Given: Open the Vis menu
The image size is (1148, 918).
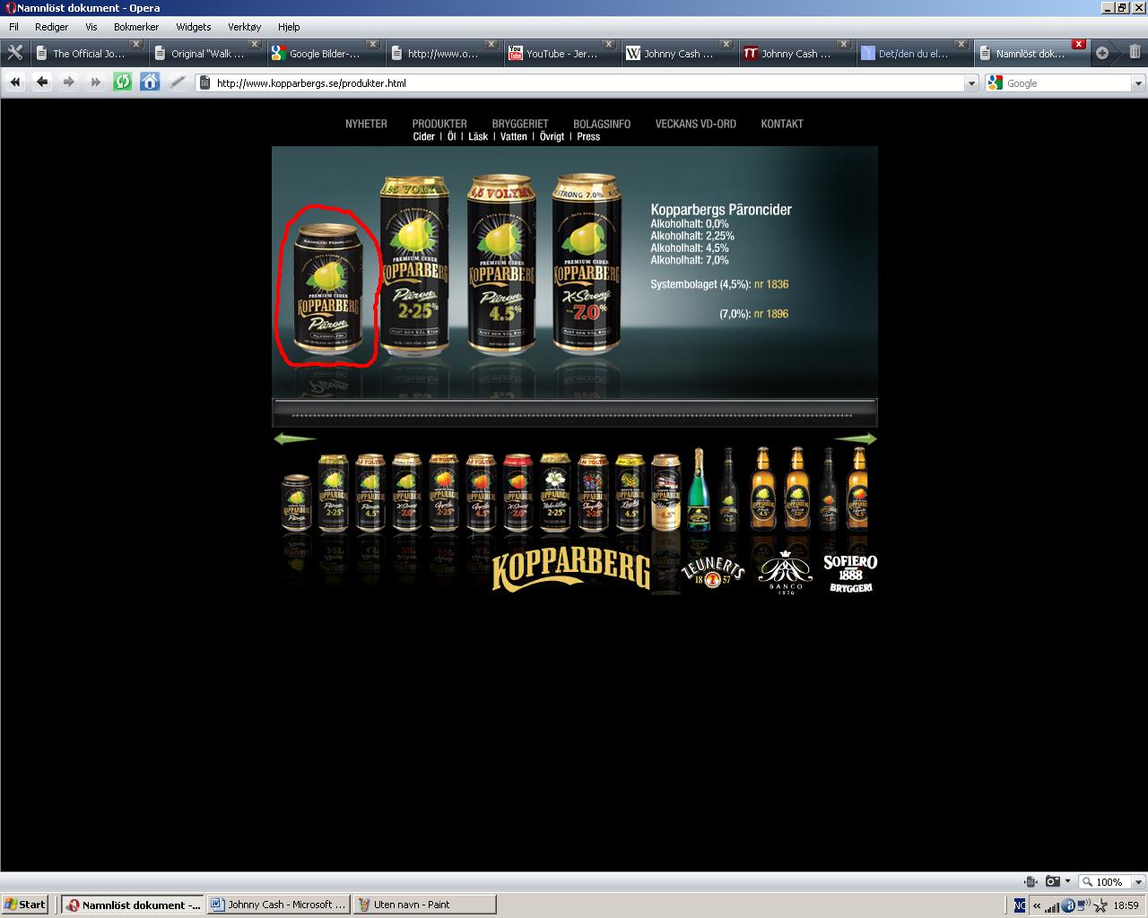Looking at the screenshot, I should click(91, 27).
